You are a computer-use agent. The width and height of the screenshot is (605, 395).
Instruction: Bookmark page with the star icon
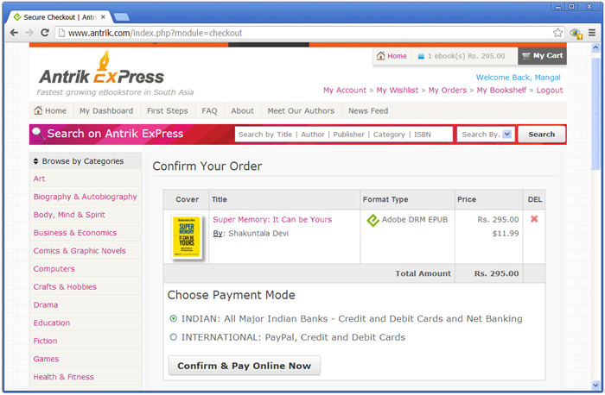pyautogui.click(x=557, y=33)
